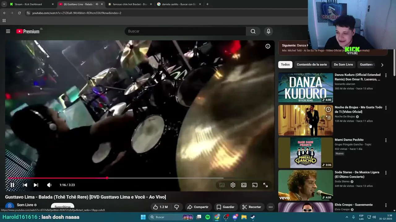Switch video to fullscreen mode

tap(265, 185)
